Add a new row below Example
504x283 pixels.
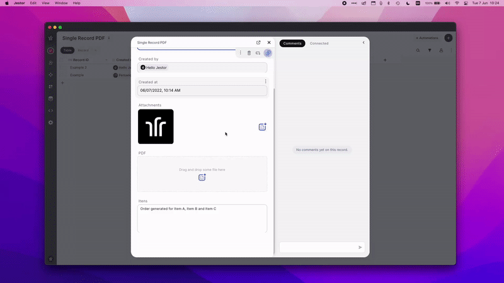point(62,83)
